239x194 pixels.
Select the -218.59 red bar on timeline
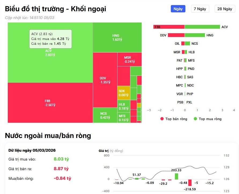point(190,183)
